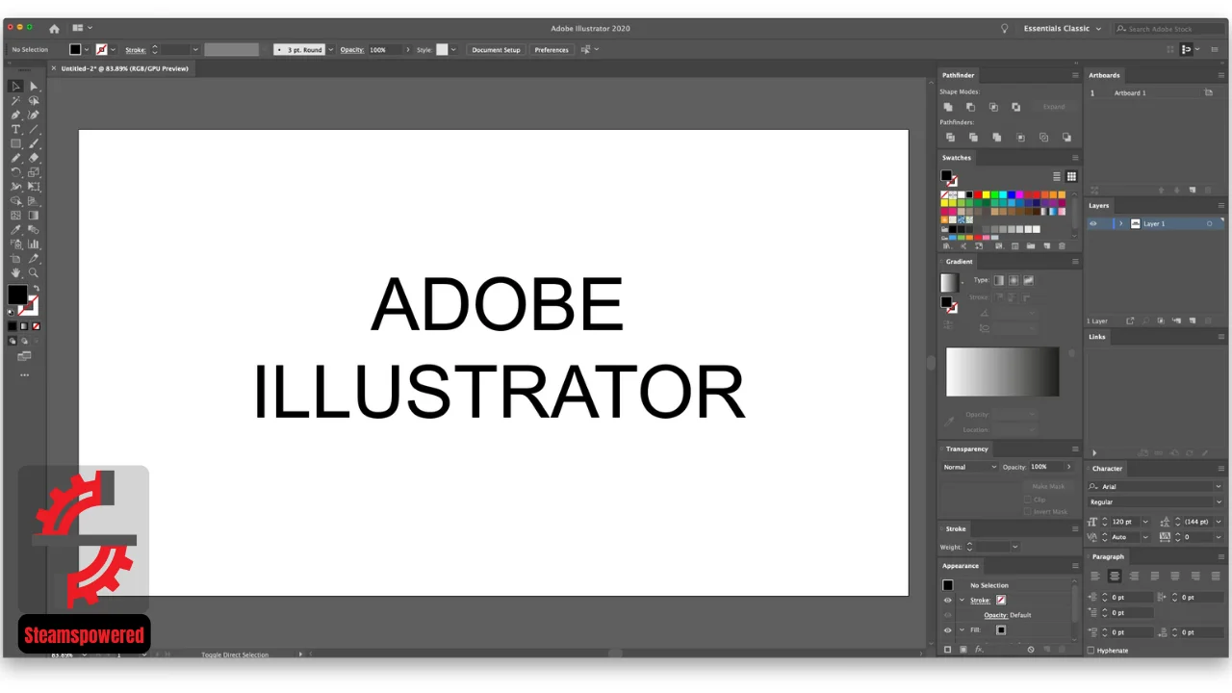Click the Preferences button
Viewport: 1232px width, 693px height.
coord(552,49)
